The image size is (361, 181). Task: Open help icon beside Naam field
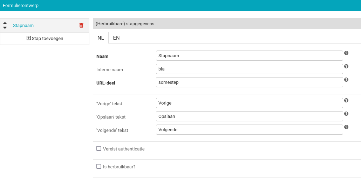(x=346, y=53)
